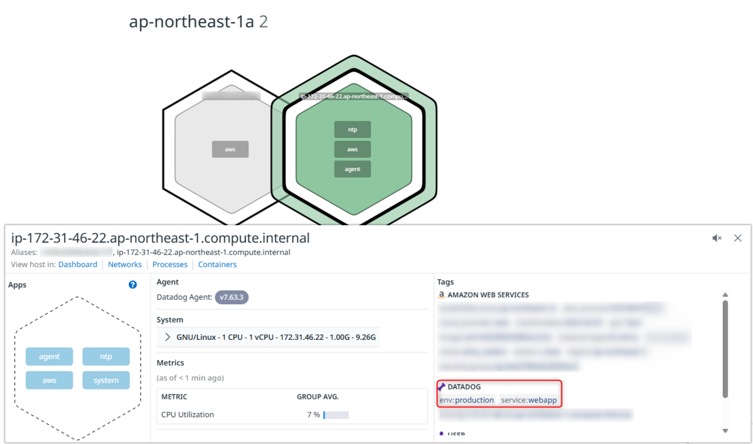Open the Containers view link
The width and height of the screenshot is (753, 444).
click(x=217, y=265)
